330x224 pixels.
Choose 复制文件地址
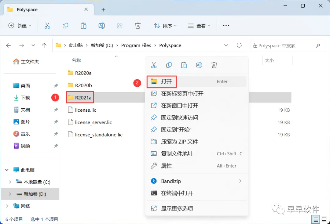(x=196, y=154)
